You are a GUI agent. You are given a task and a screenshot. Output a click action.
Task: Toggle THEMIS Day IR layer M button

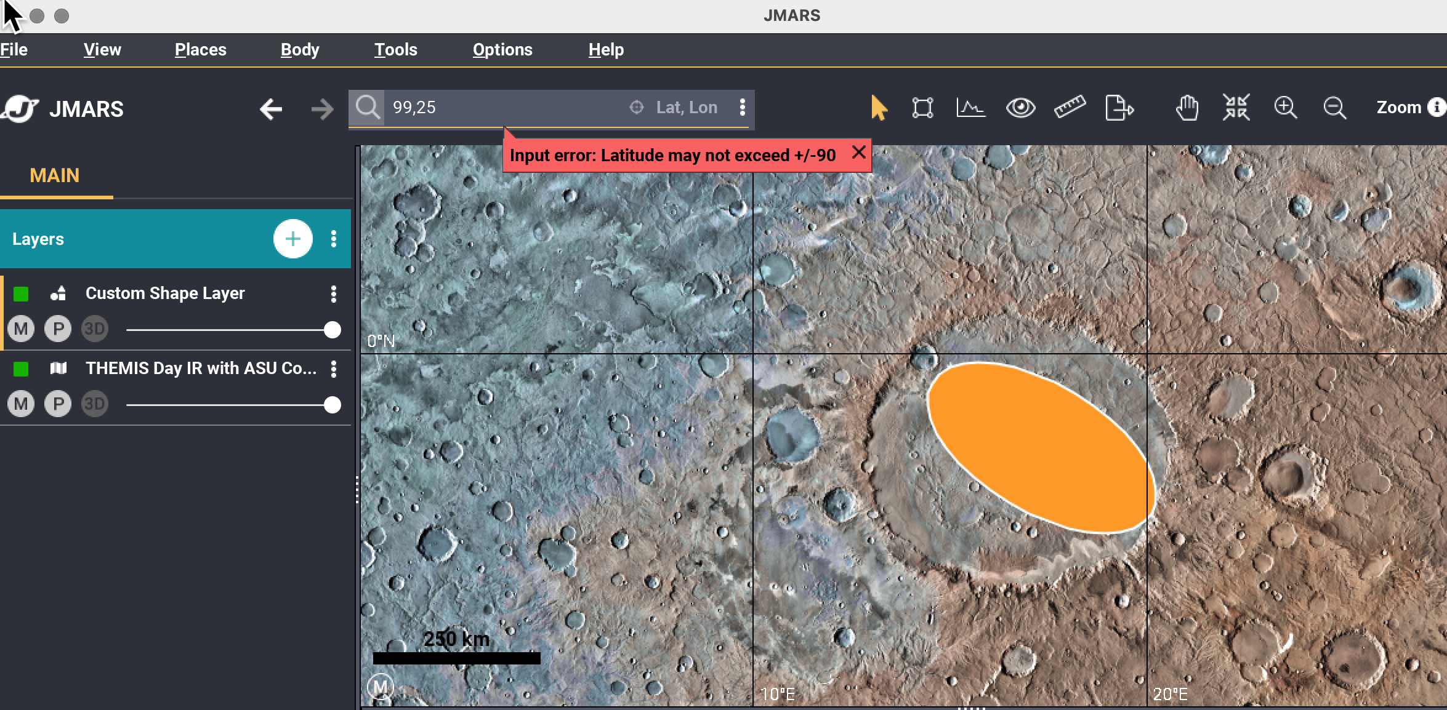coord(21,404)
